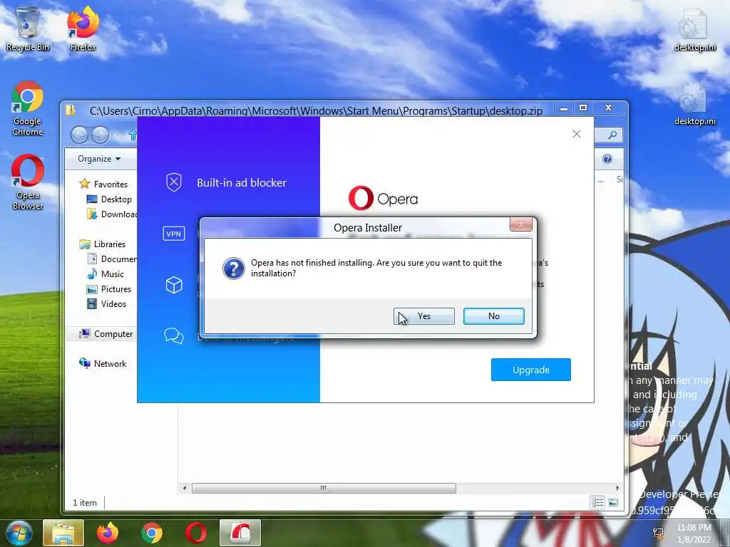Switch to details view icon in Explorer status bar
730x547 pixels.
pos(598,502)
